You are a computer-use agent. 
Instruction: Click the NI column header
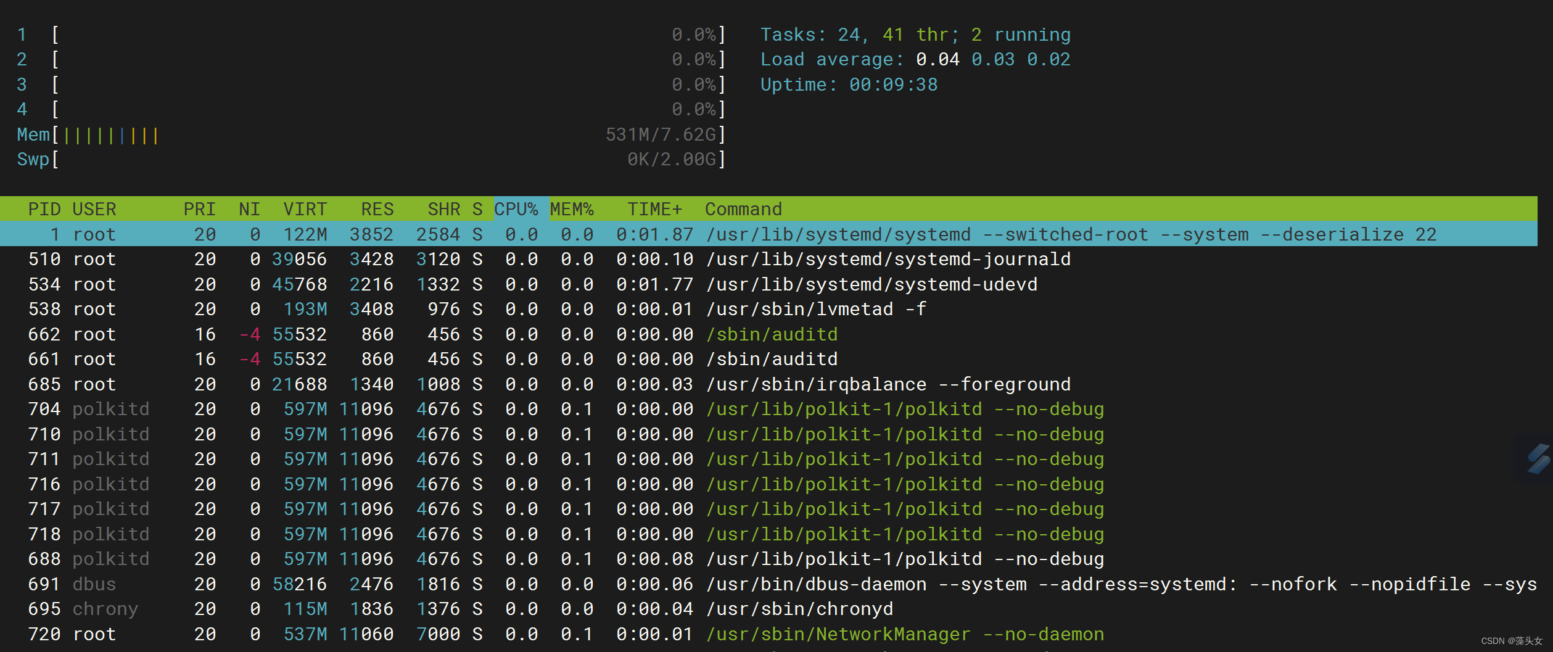pyautogui.click(x=249, y=209)
